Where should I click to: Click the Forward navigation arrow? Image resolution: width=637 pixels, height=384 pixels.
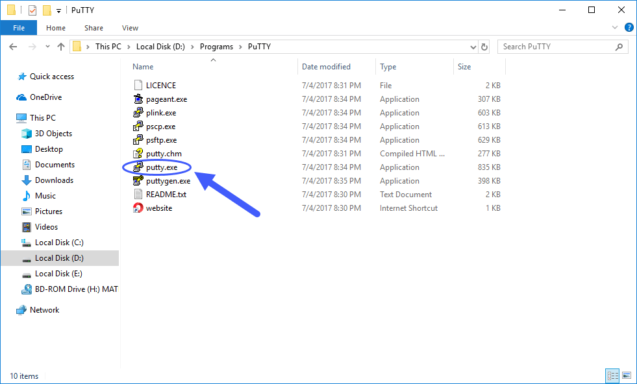point(32,47)
